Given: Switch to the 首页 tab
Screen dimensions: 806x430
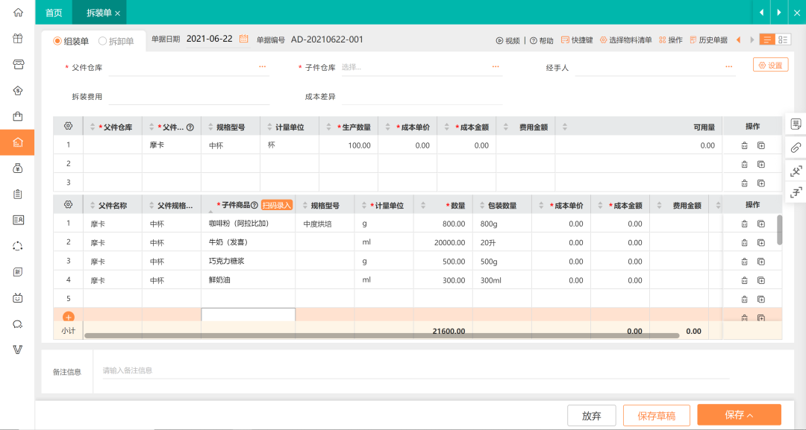Looking at the screenshot, I should (x=54, y=13).
